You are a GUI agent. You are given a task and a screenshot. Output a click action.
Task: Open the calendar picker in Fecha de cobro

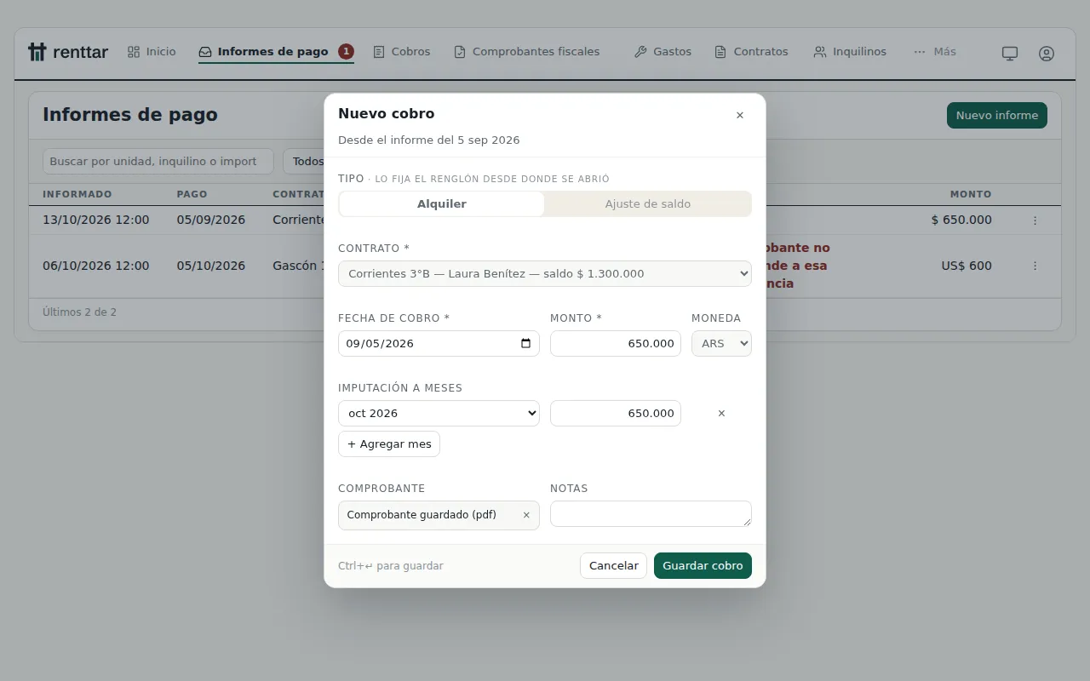tap(525, 343)
